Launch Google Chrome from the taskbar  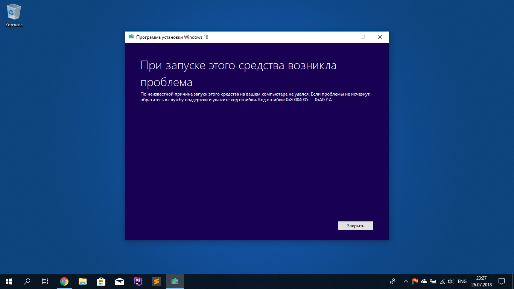pyautogui.click(x=64, y=281)
